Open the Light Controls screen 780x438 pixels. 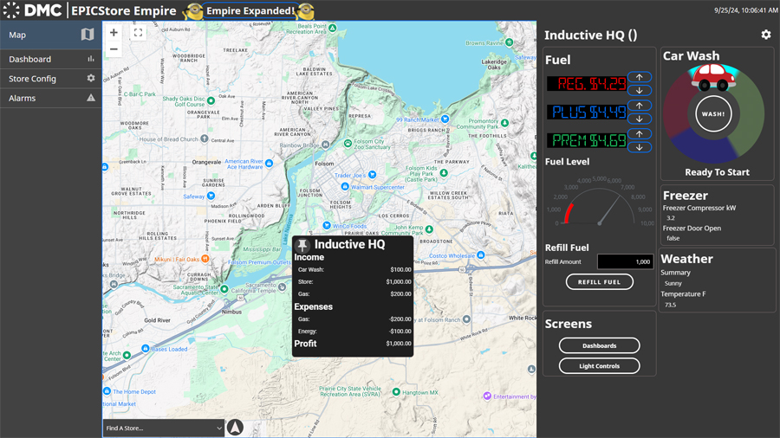[599, 366]
